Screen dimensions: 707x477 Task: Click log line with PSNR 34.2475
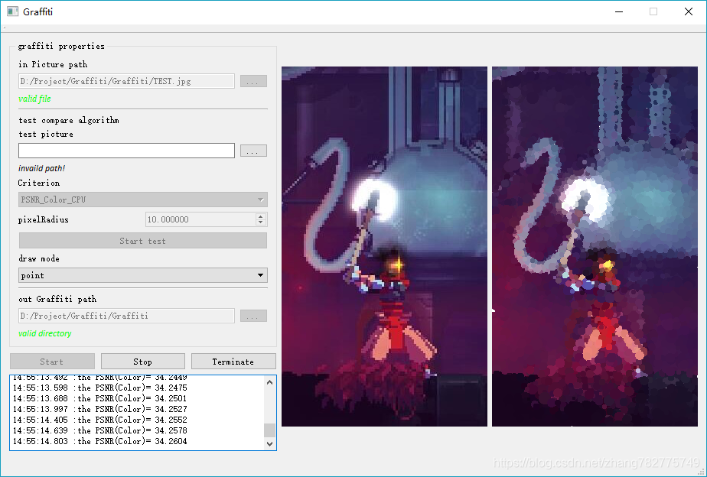click(99, 388)
